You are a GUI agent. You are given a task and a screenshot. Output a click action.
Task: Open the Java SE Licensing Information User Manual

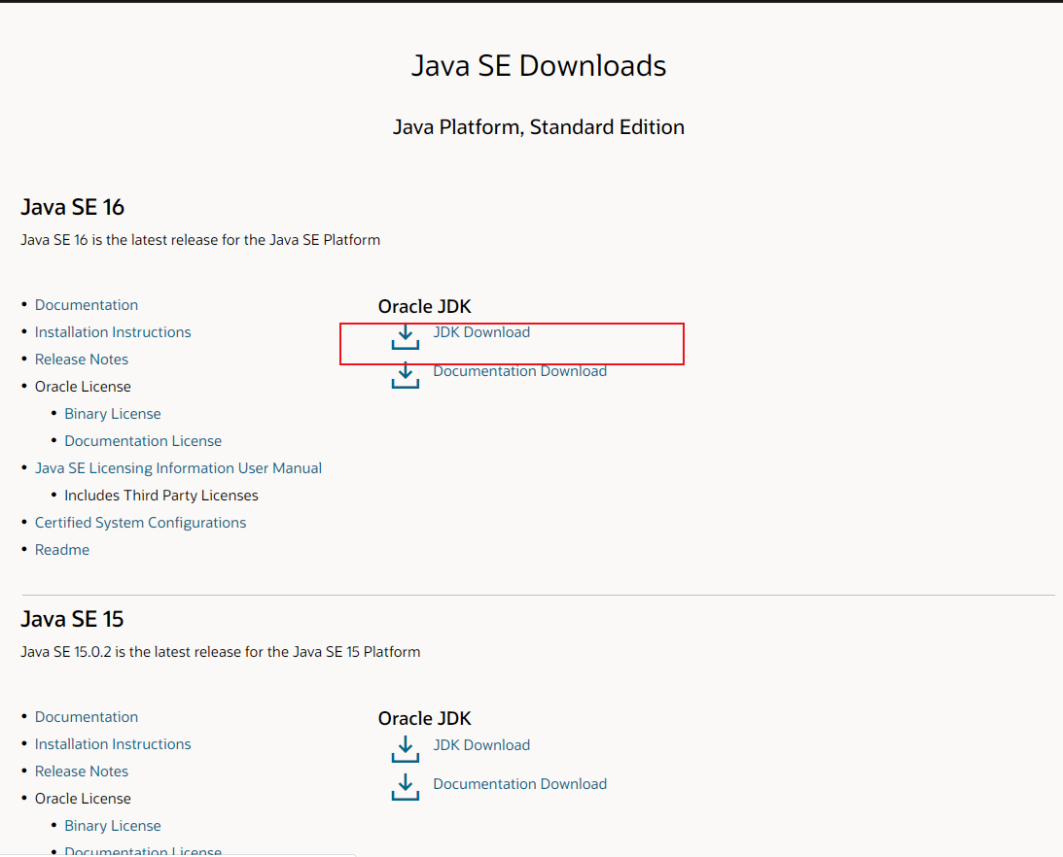click(x=178, y=467)
